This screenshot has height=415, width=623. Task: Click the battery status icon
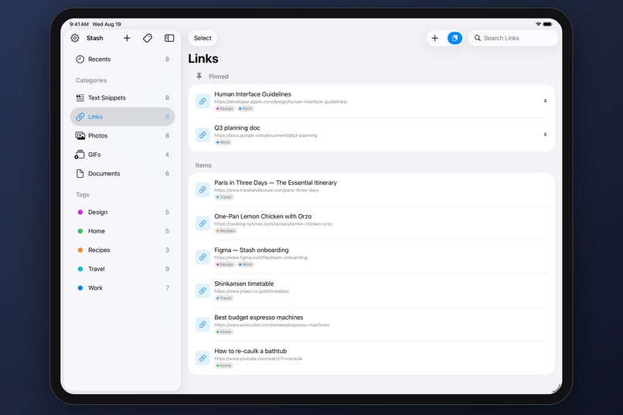pos(547,24)
